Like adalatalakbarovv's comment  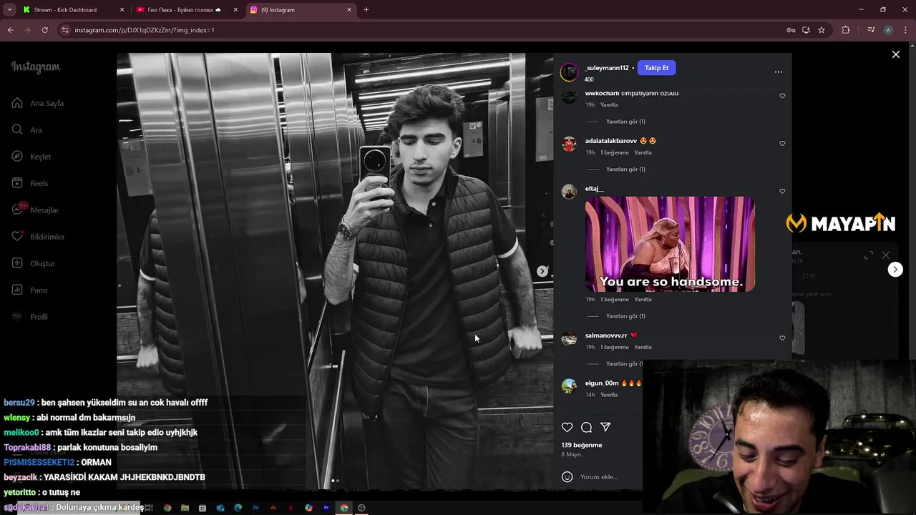782,144
